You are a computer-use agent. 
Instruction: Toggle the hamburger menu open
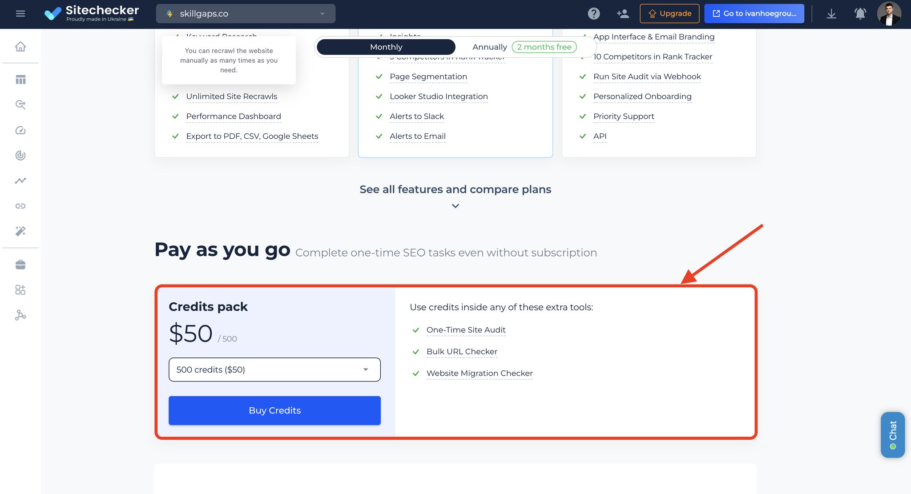click(20, 13)
